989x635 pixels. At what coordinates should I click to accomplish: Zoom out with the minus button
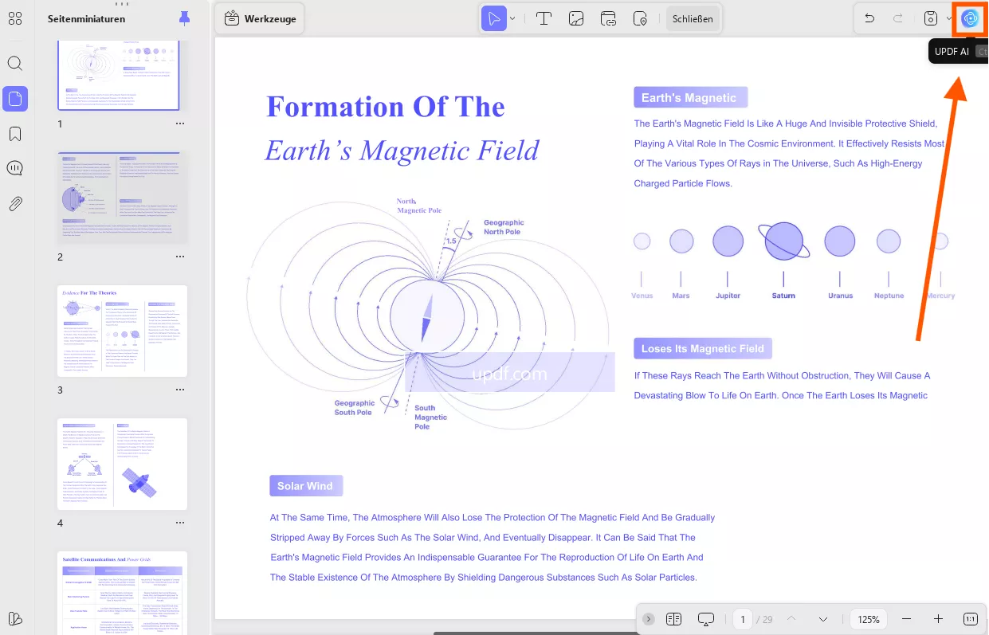click(906, 619)
